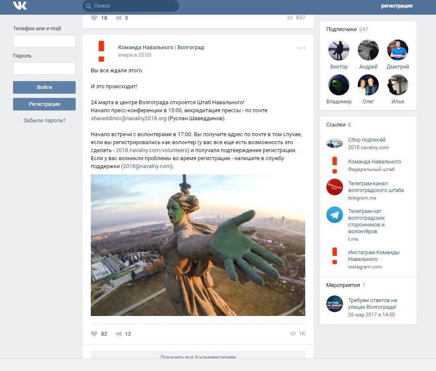Open Телеграм-чат волгоградских сторонников link

coord(367,221)
